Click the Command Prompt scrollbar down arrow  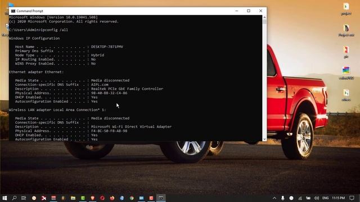click(x=264, y=139)
